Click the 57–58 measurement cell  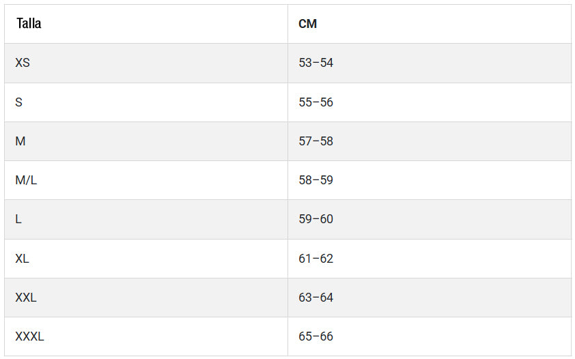tap(315, 141)
